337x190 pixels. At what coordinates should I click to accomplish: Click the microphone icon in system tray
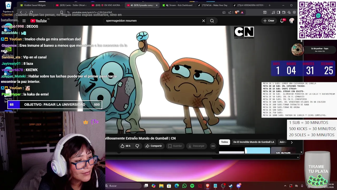click(302, 186)
